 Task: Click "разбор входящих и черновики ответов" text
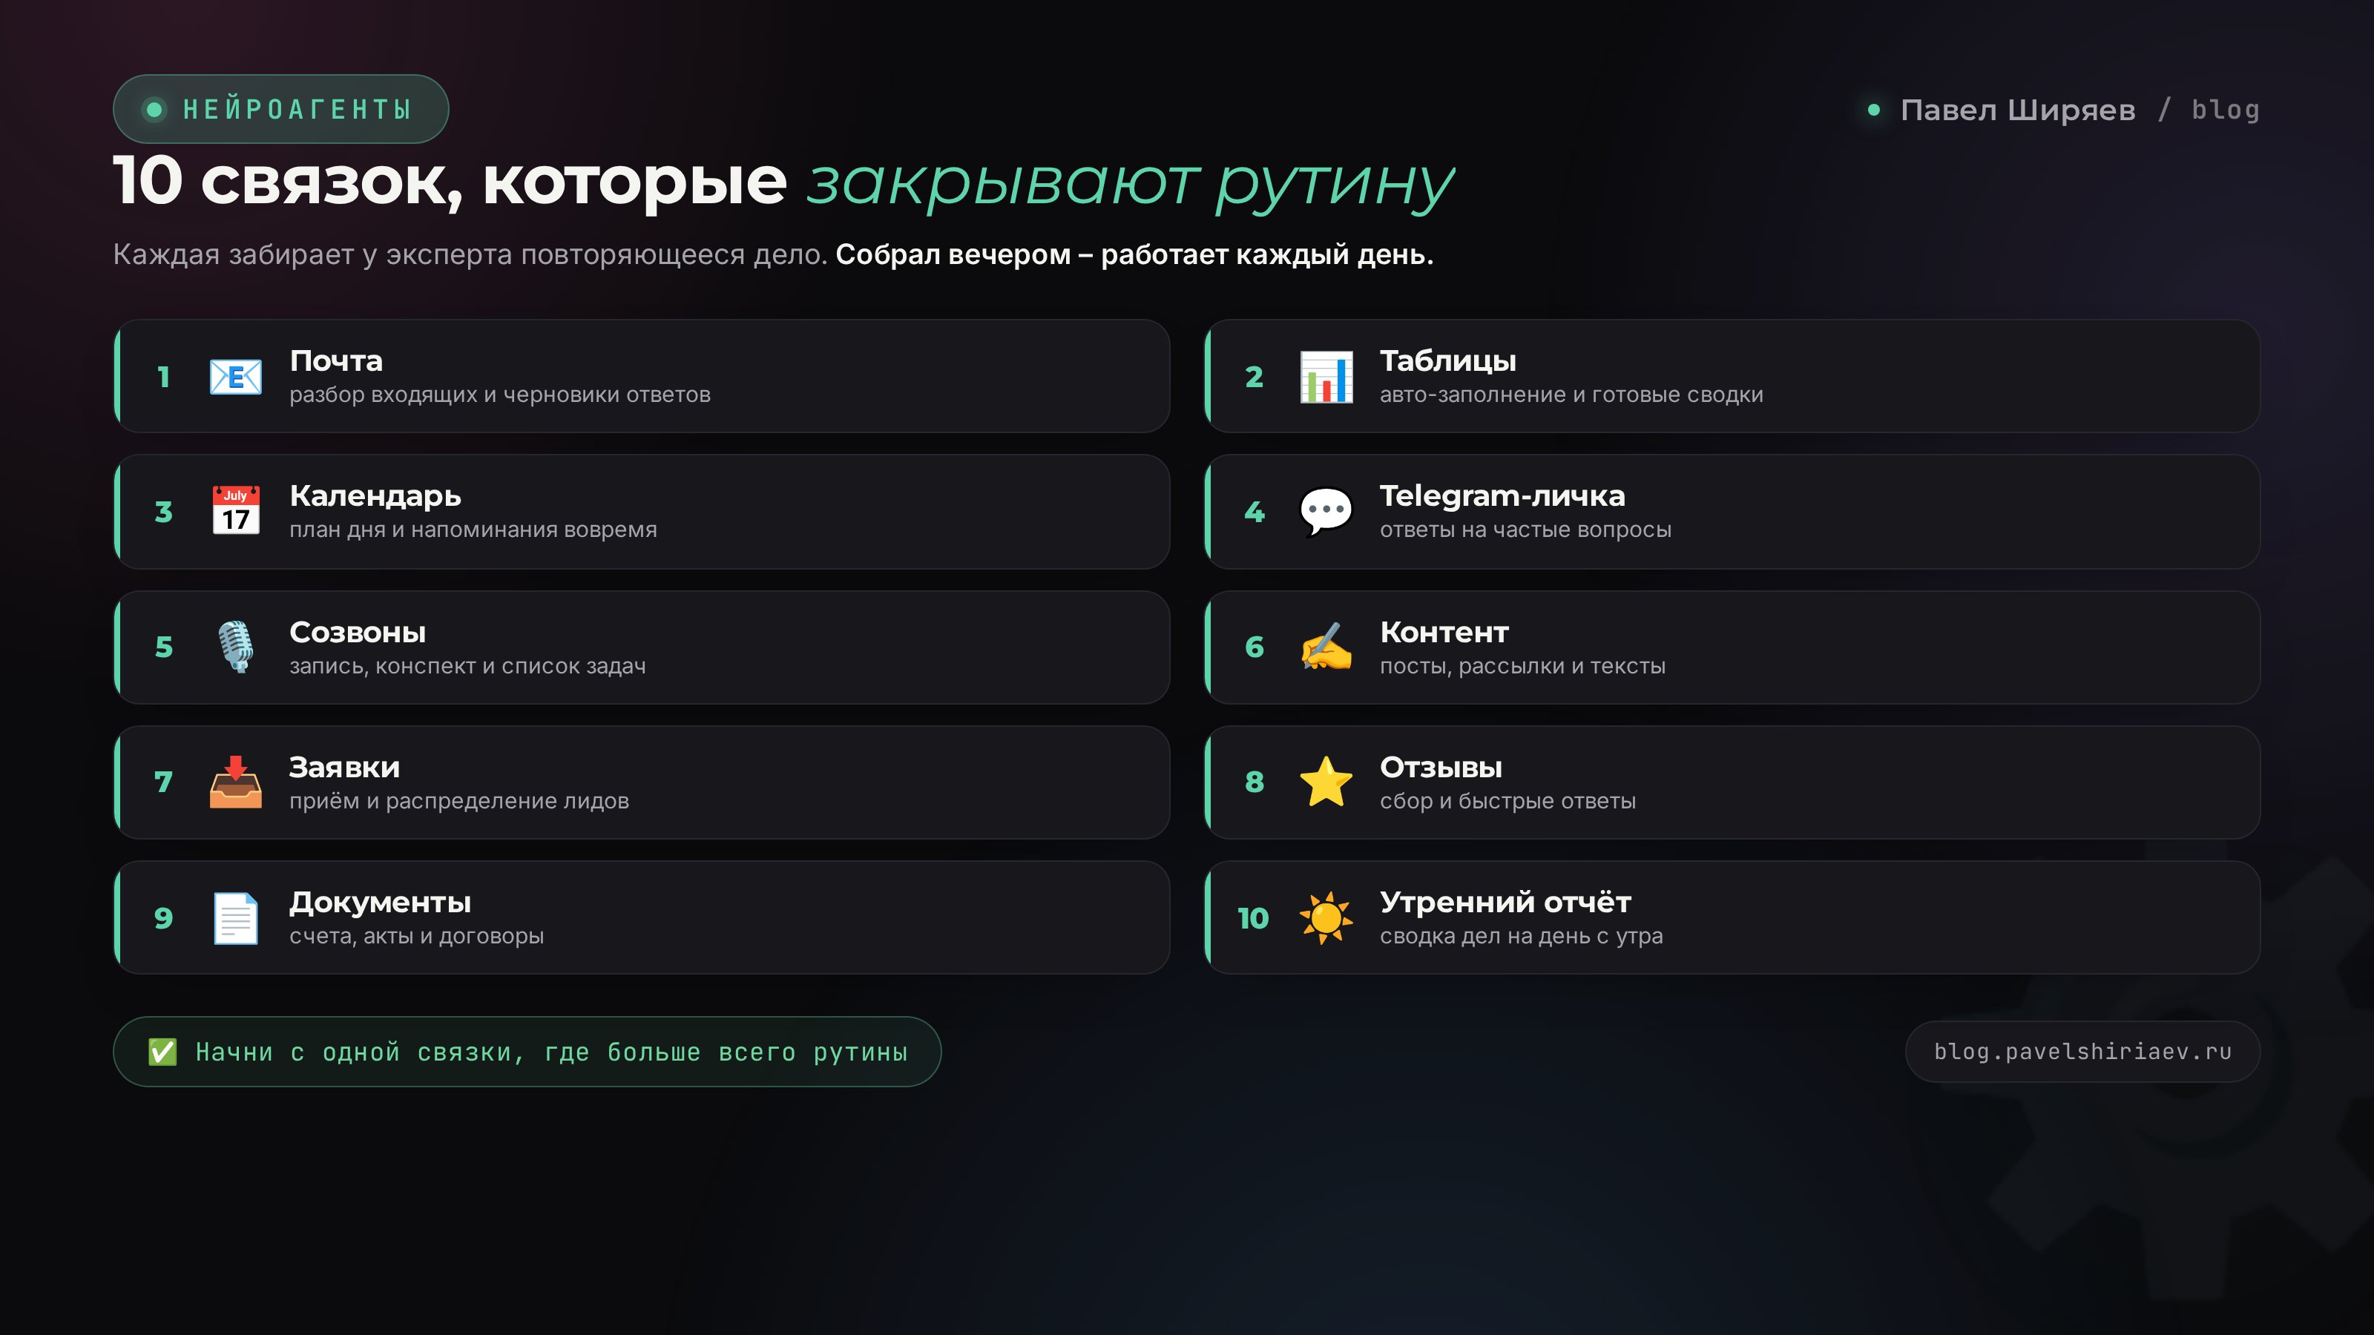point(499,395)
